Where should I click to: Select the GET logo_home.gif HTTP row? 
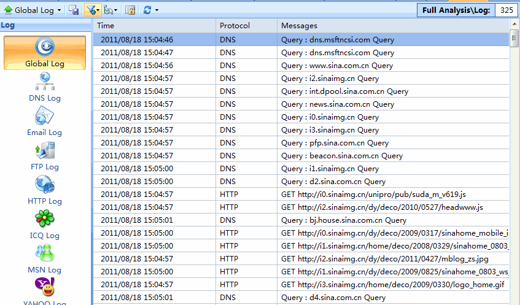click(x=301, y=285)
